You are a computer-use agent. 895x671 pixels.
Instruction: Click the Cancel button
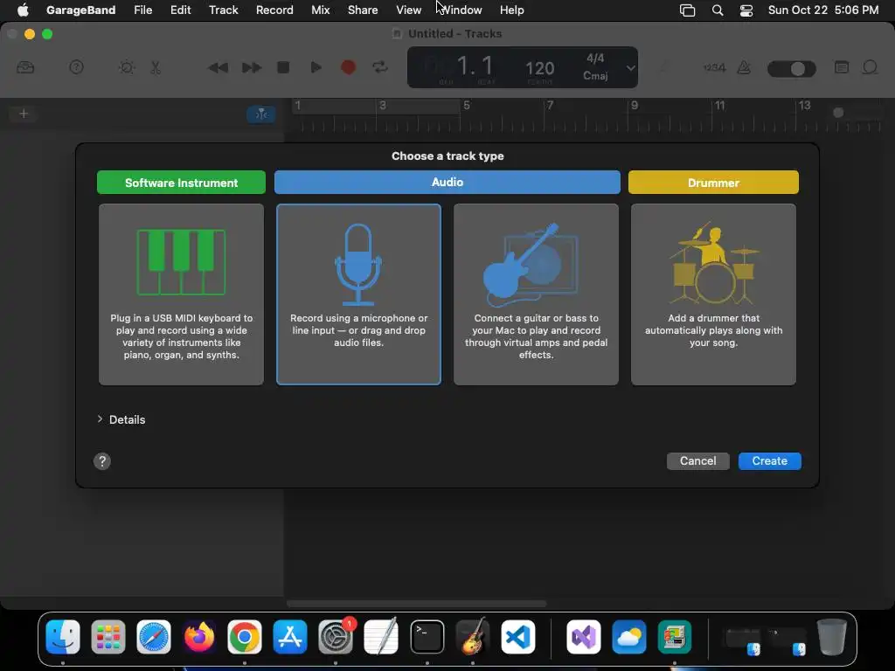point(697,461)
